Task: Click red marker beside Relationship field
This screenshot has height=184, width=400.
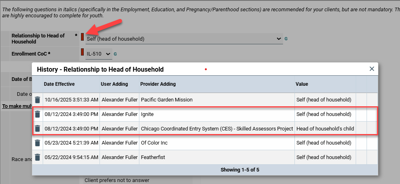Action: click(83, 37)
